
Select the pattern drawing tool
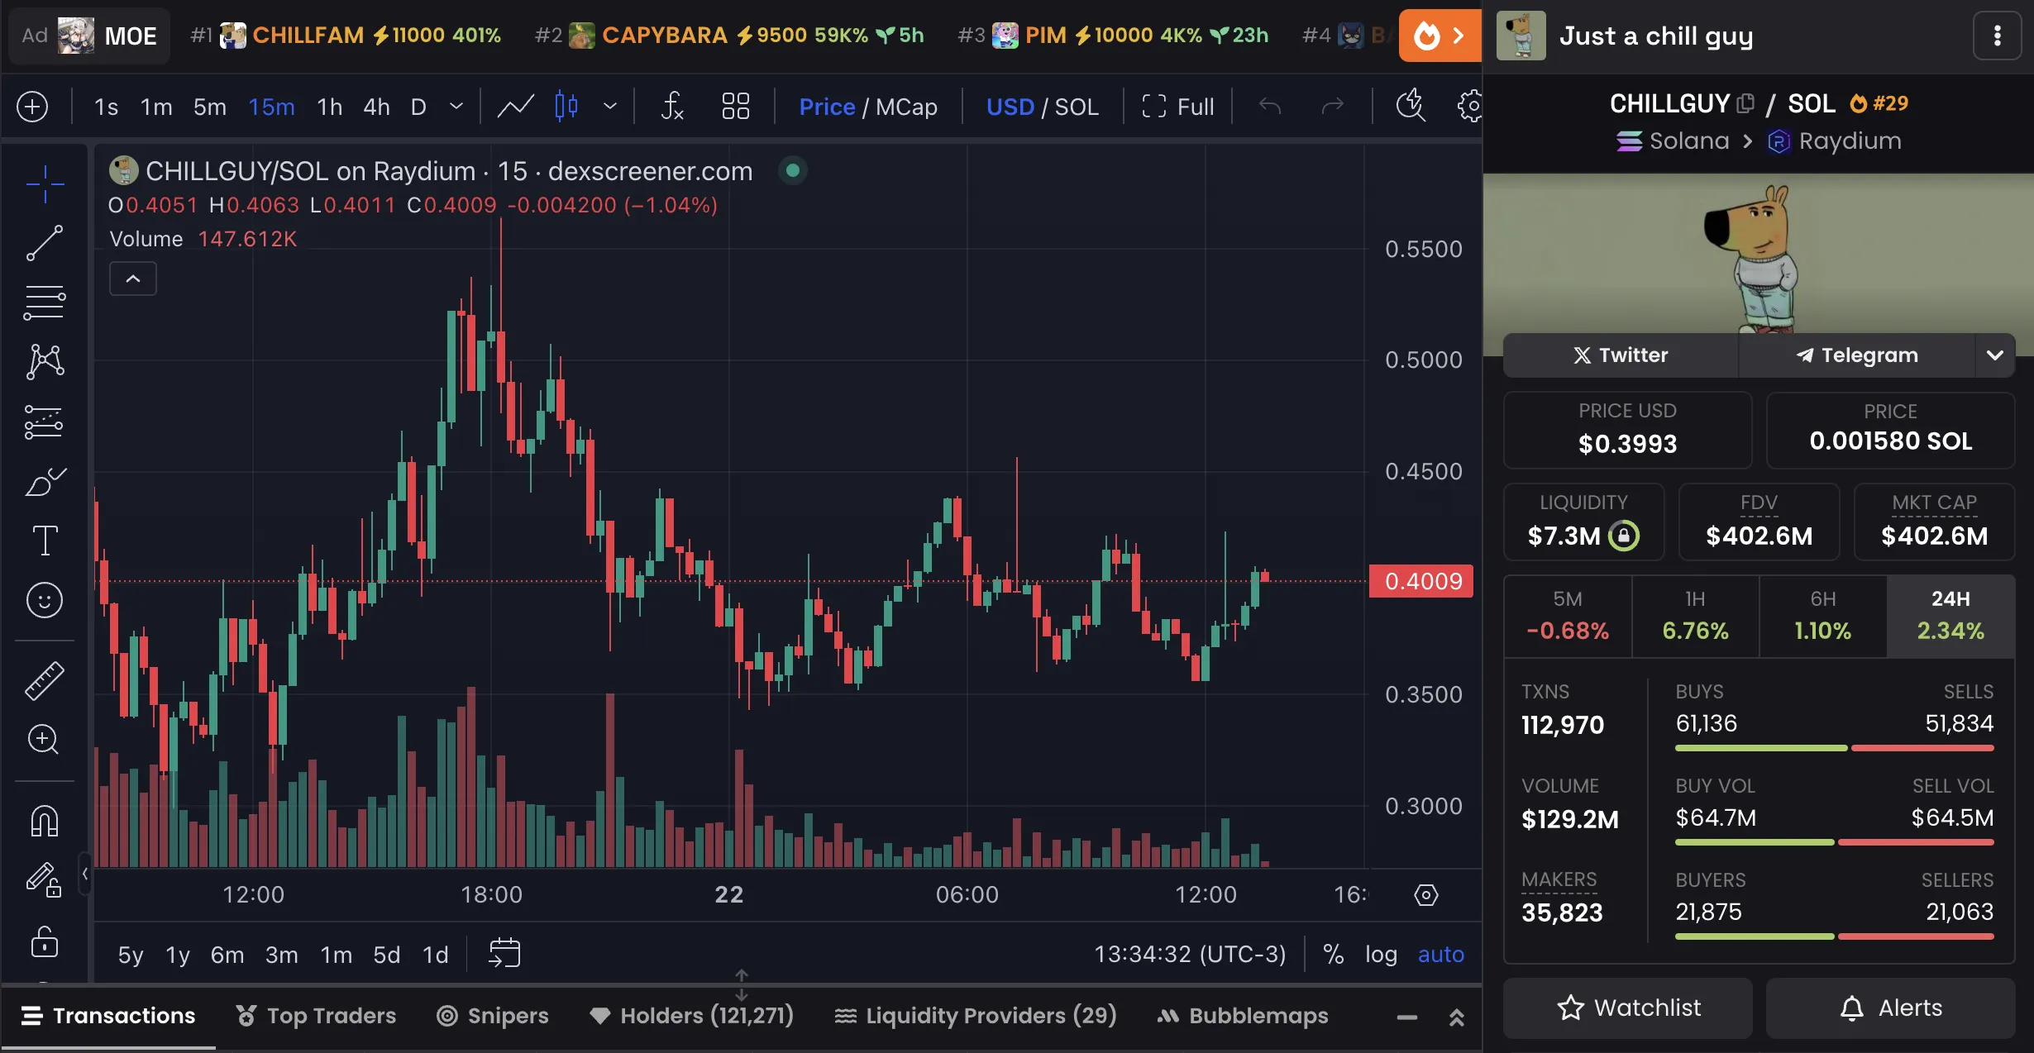[x=45, y=362]
